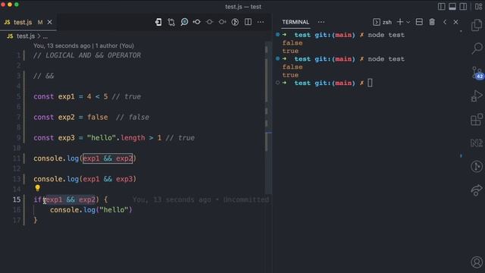Split the editor to the right
The width and height of the screenshot is (485, 273).
[248, 22]
